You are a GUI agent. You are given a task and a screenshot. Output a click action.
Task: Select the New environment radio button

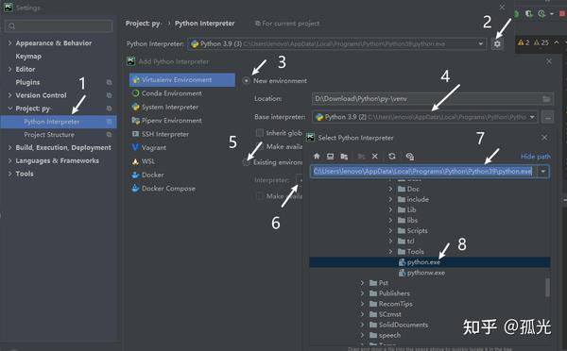click(x=247, y=81)
